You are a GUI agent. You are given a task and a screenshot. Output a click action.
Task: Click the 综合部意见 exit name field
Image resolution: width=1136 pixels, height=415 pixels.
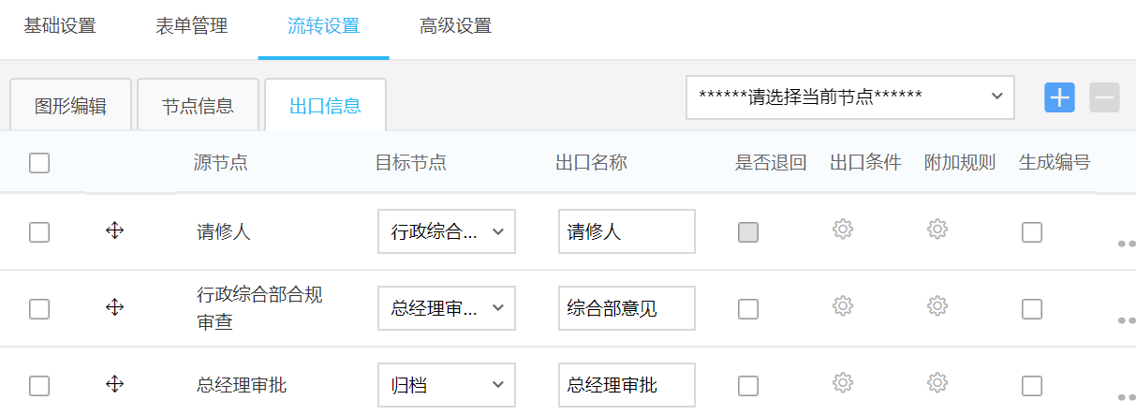click(626, 308)
